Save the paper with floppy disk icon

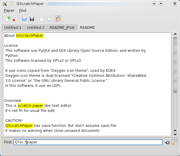pyautogui.click(x=32, y=19)
